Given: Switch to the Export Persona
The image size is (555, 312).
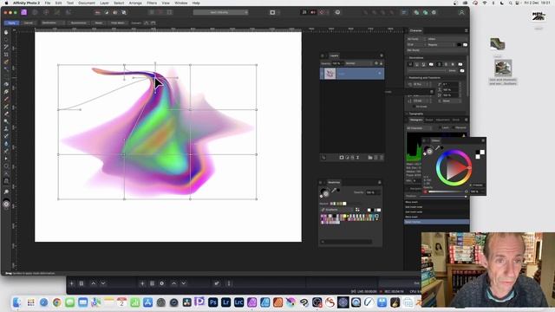Looking at the screenshot, I should click(68, 12).
